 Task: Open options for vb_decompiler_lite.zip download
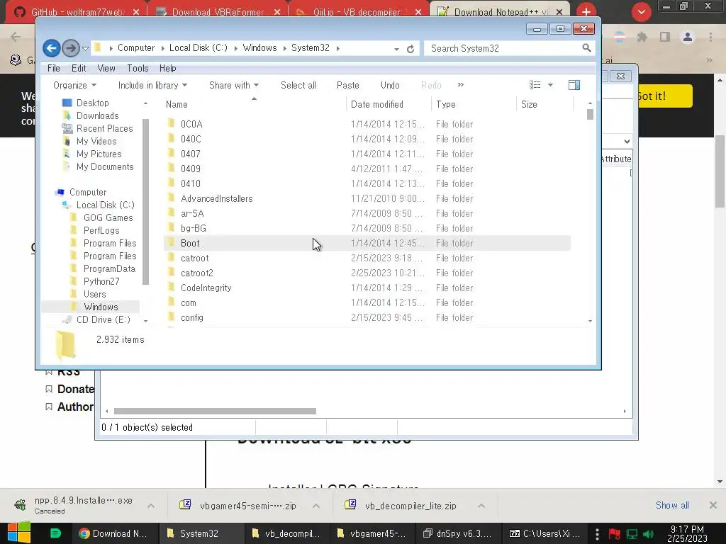(481, 506)
